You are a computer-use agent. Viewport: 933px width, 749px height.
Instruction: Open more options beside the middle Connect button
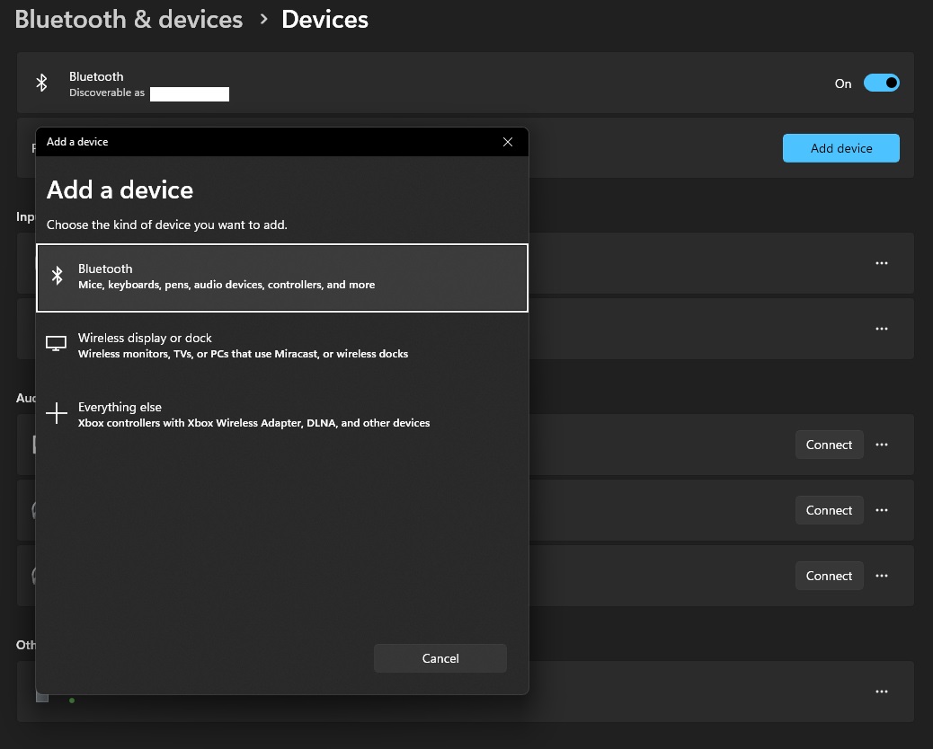coord(881,510)
